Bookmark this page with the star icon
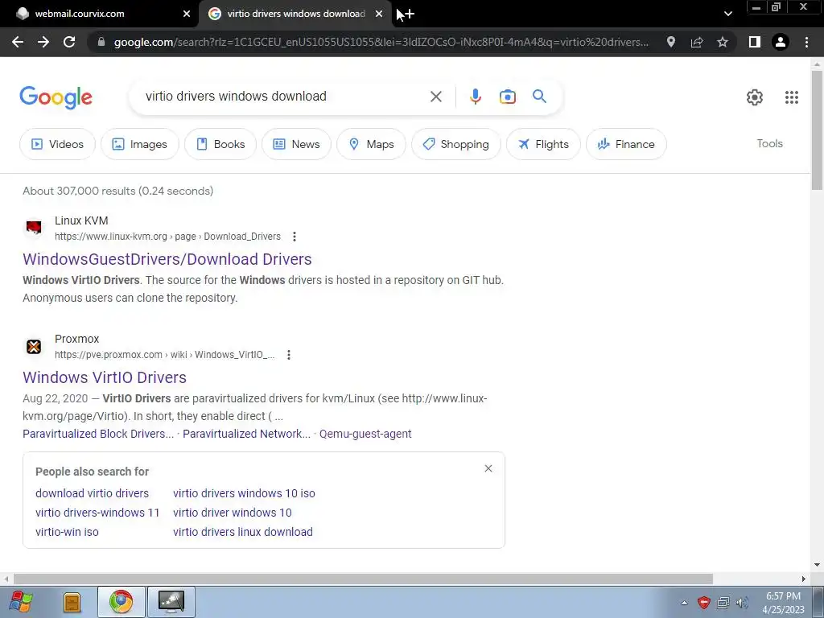Screen dimensions: 824x618 coord(723,42)
